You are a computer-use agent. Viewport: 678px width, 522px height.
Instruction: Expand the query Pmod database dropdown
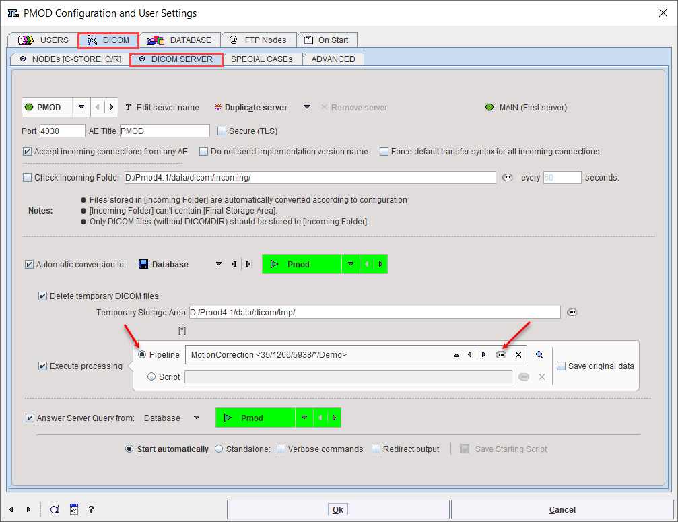(304, 418)
